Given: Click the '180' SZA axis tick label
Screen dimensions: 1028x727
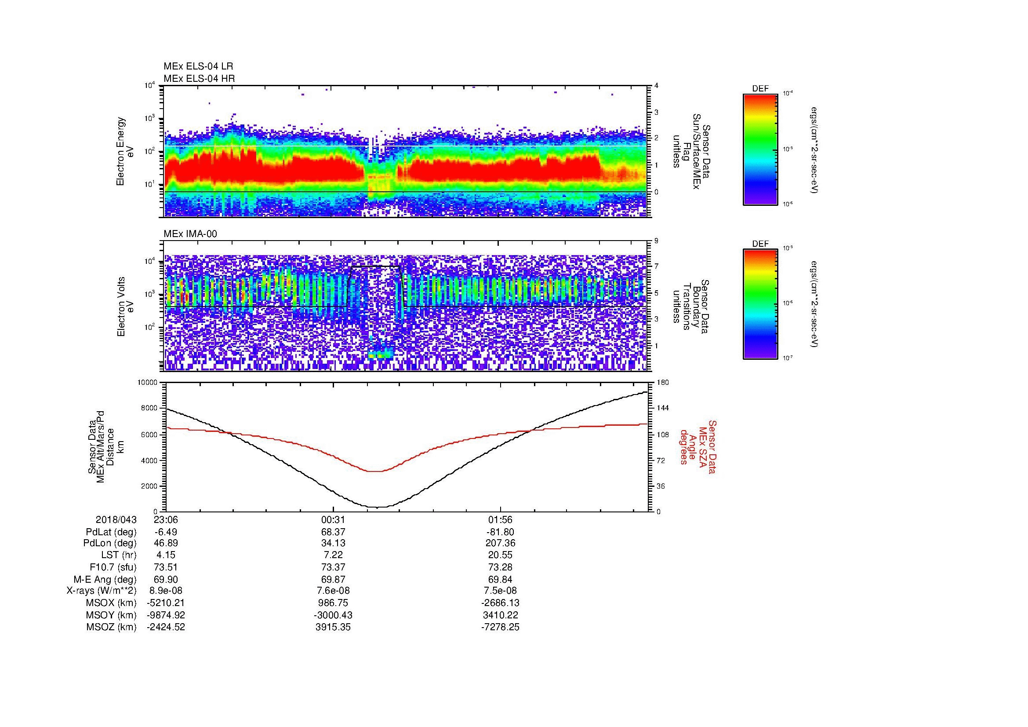Looking at the screenshot, I should tap(663, 383).
